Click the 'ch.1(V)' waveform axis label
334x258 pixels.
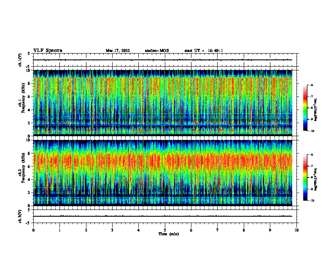[20, 60]
